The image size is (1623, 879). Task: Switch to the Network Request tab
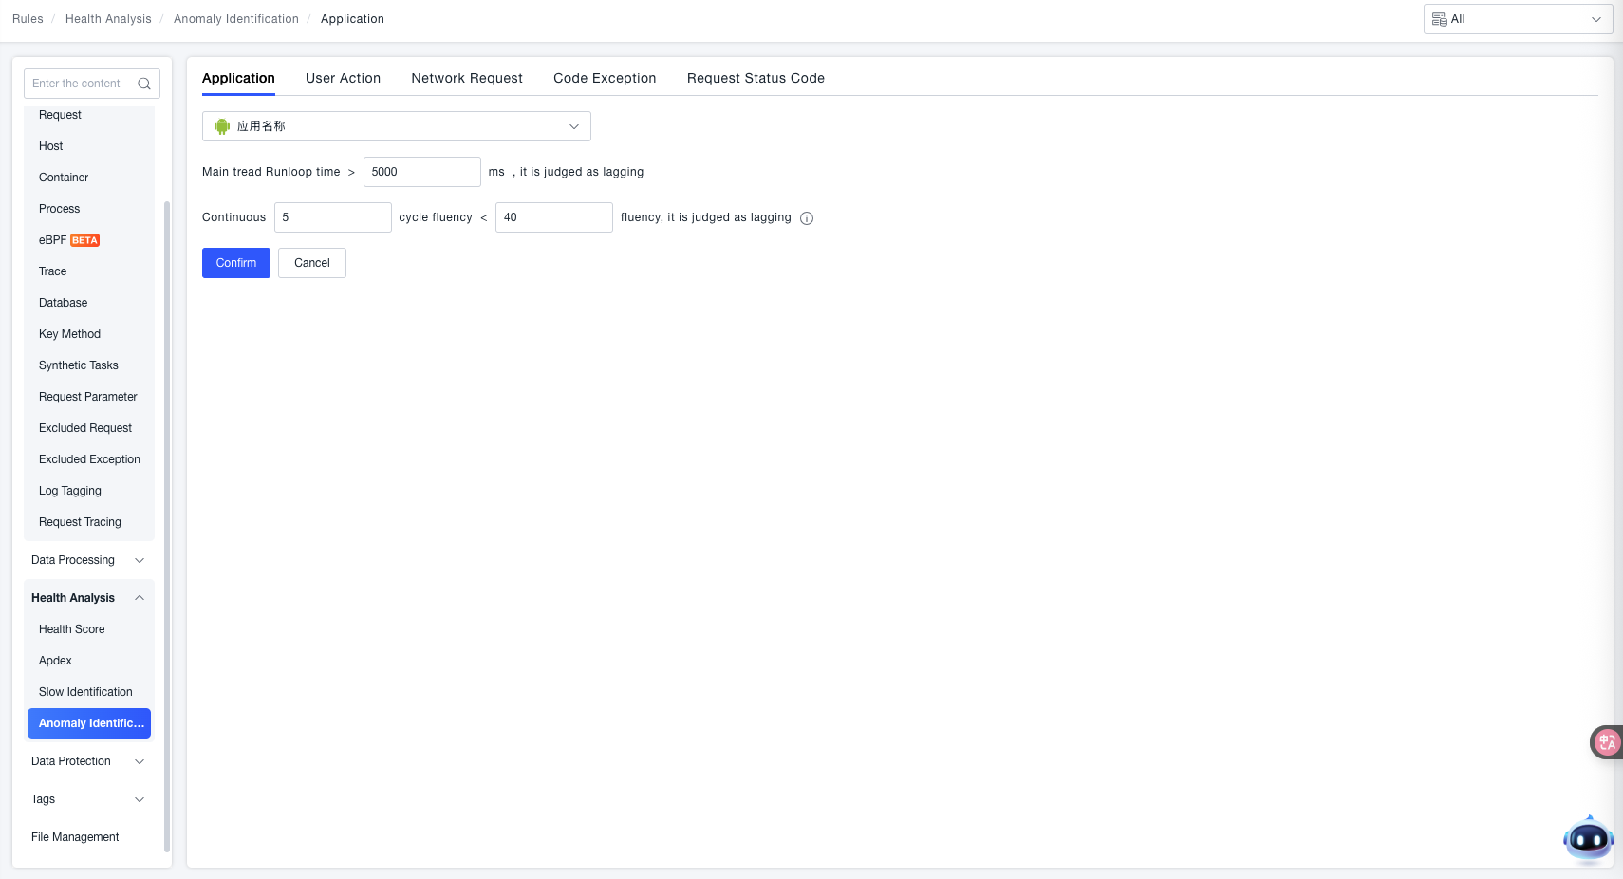coord(467,78)
